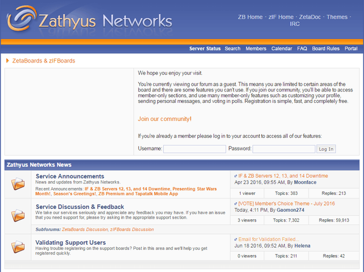This screenshot has width=364, height=272.
Task: Focus the Password input field
Action: click(284, 149)
